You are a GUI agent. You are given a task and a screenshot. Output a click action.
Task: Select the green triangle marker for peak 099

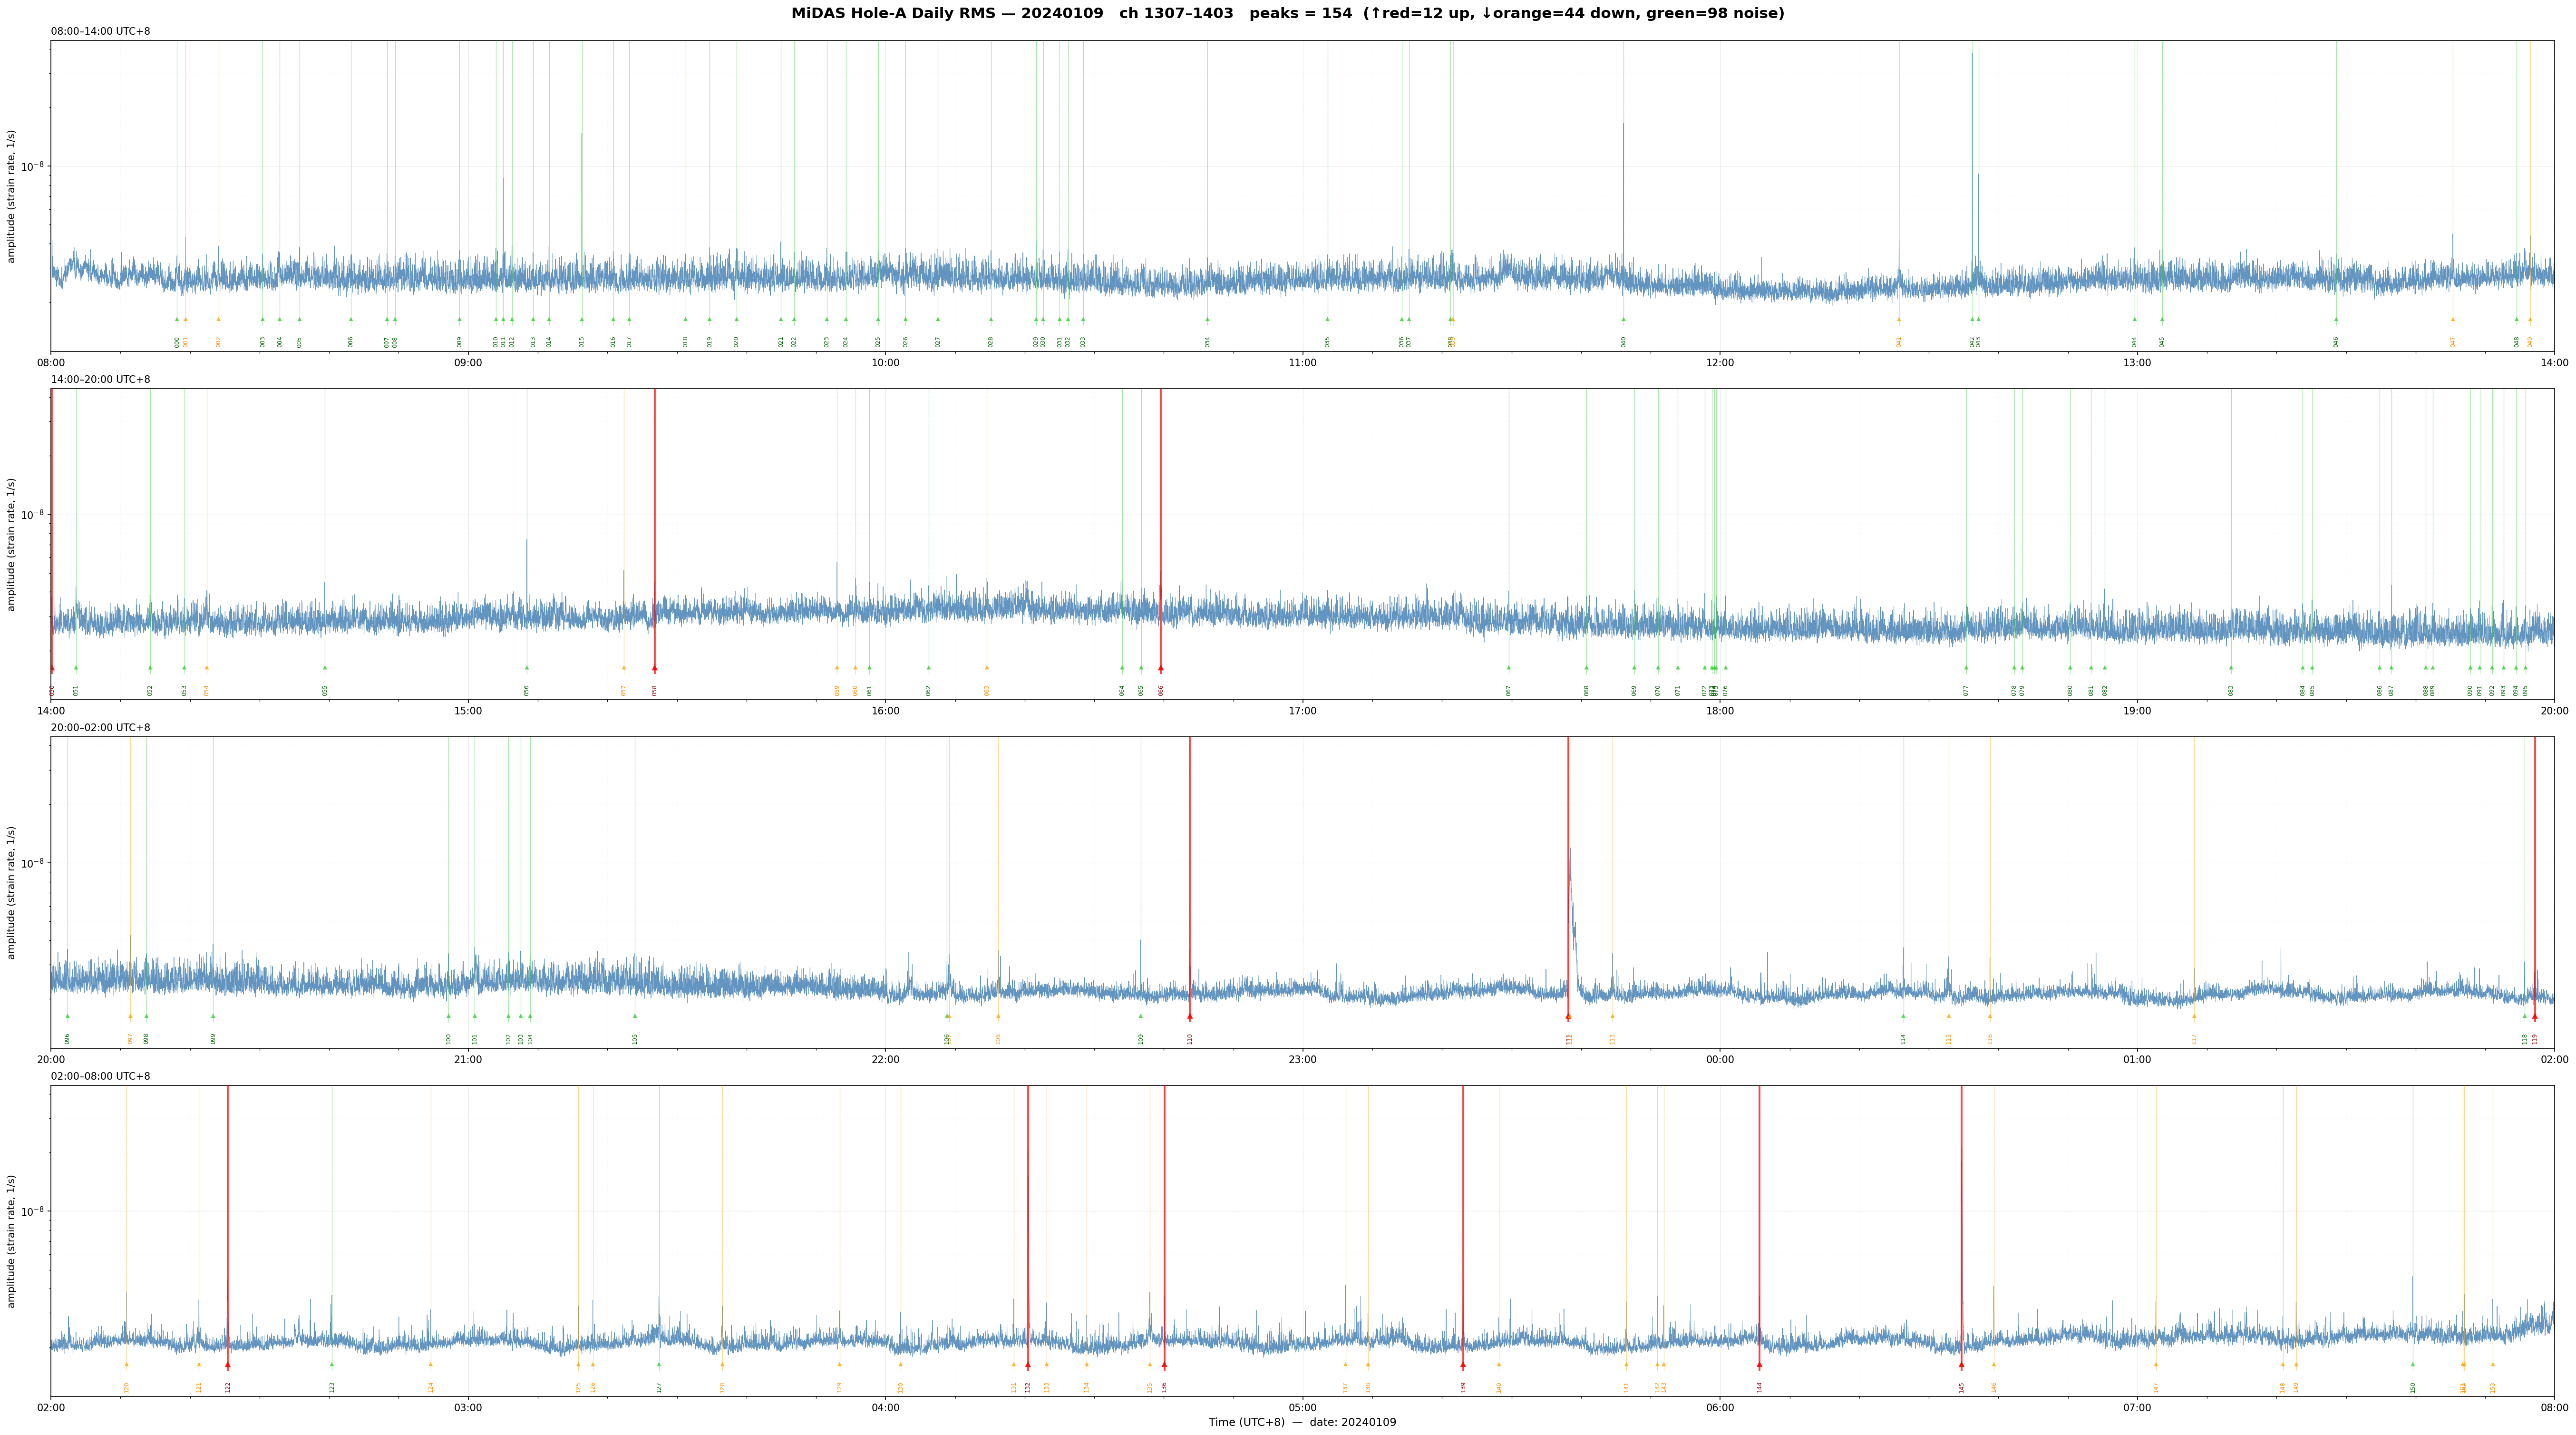213,1016
